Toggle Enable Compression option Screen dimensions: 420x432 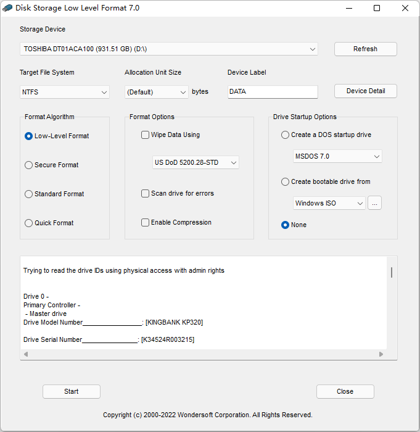tap(145, 222)
